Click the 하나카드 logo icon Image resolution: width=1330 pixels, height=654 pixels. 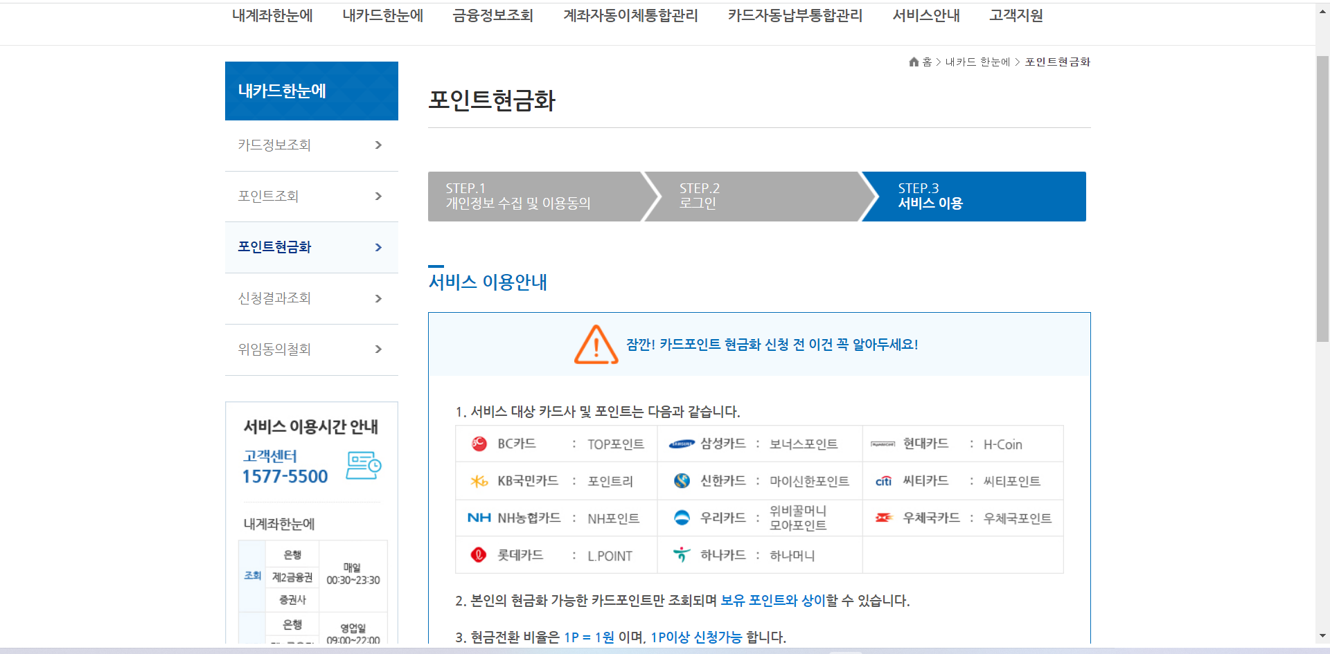tap(682, 554)
